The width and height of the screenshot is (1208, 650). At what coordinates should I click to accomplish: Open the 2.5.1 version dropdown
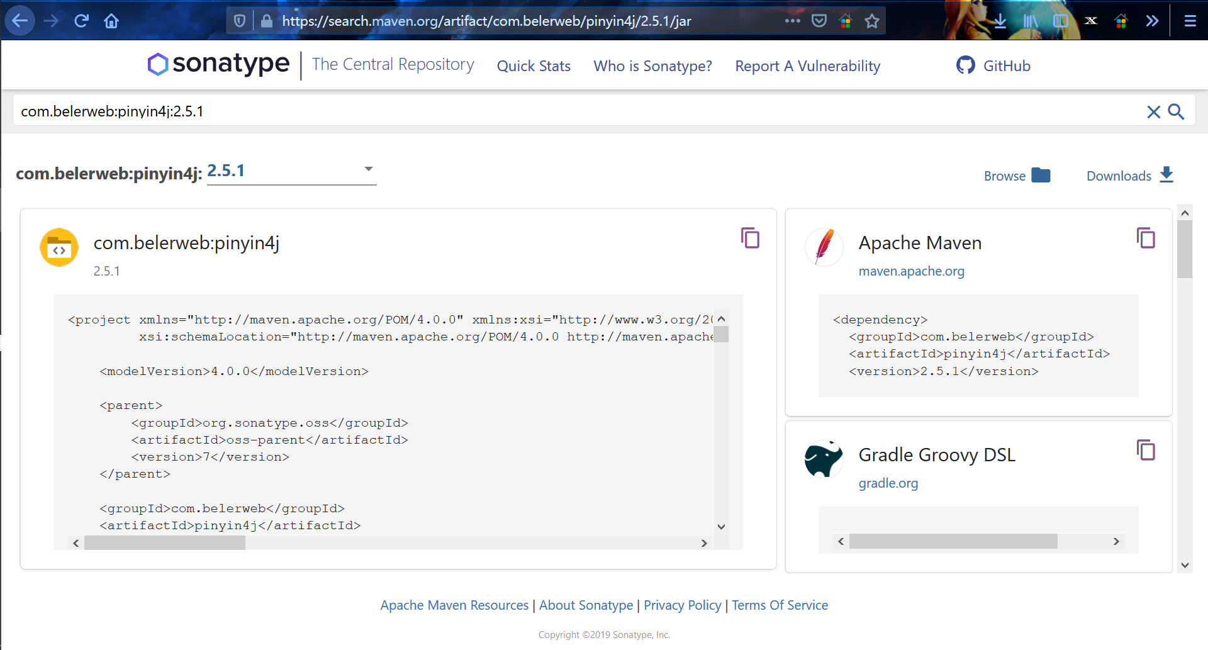[291, 171]
